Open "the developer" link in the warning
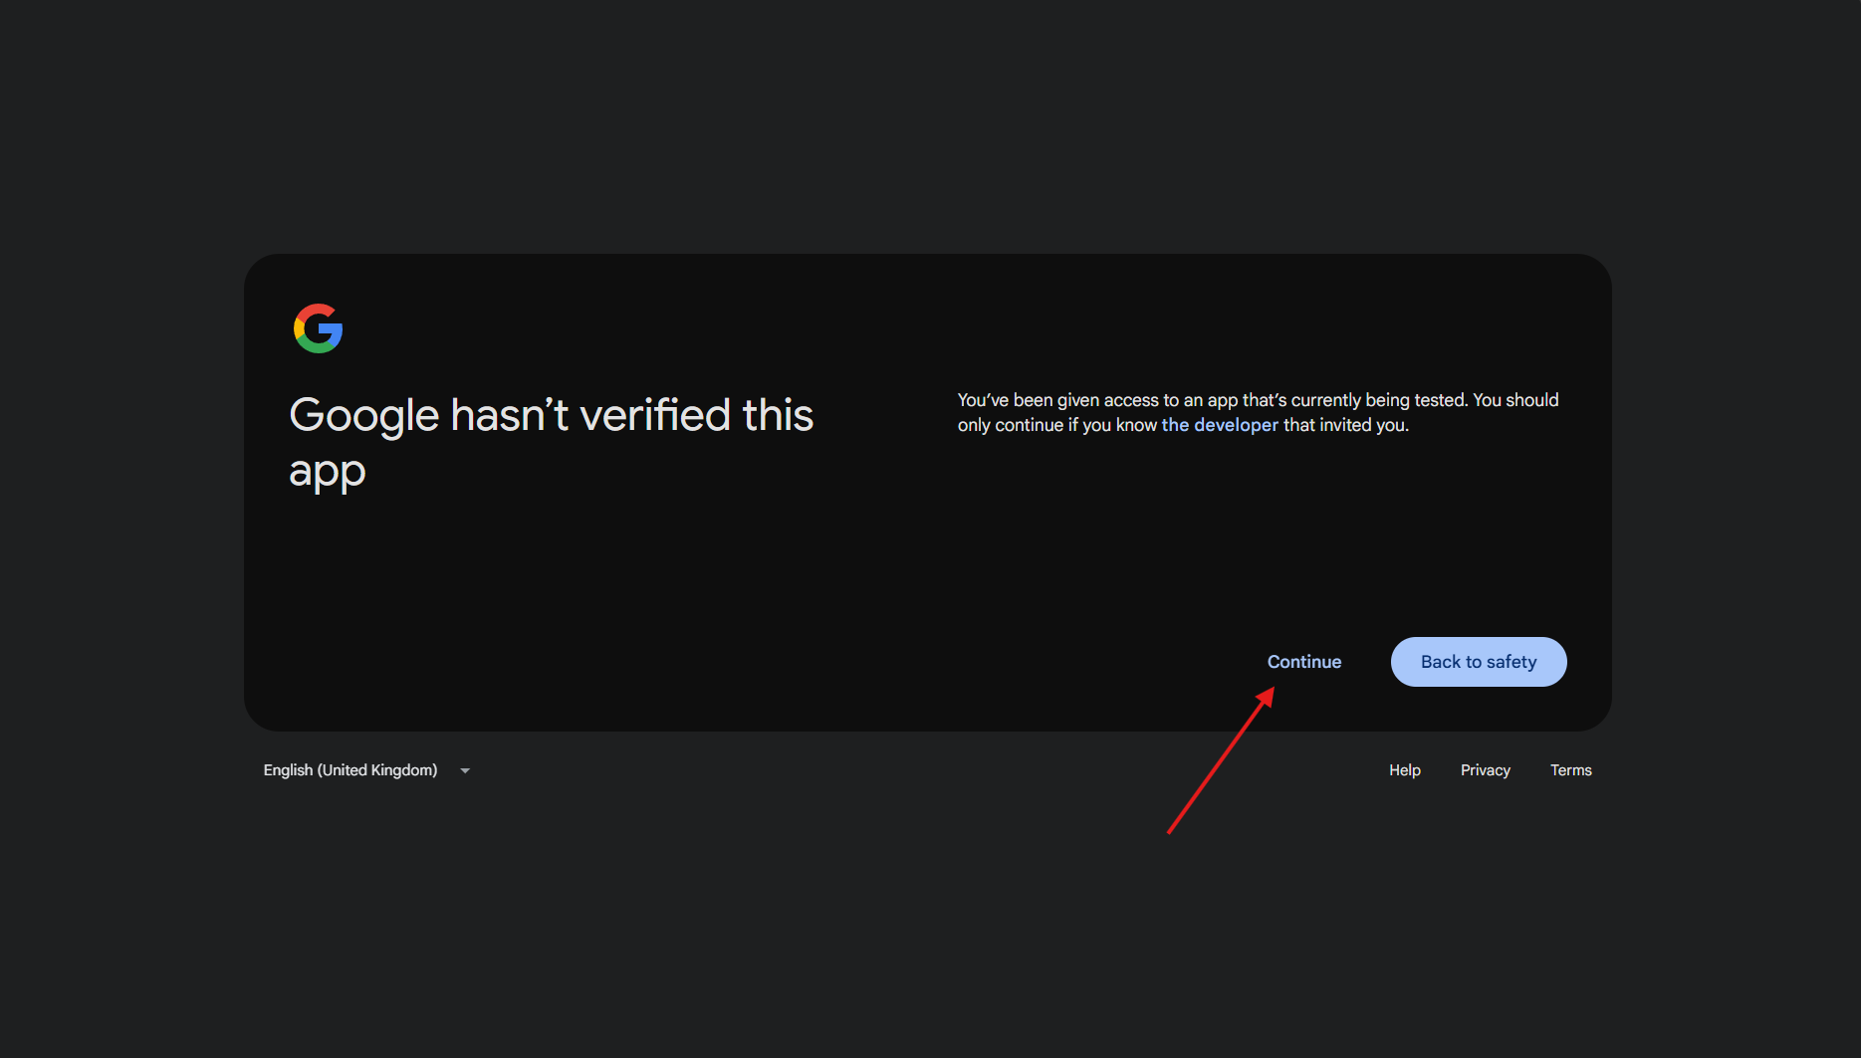Viewport: 1861px width, 1058px height. click(x=1219, y=425)
